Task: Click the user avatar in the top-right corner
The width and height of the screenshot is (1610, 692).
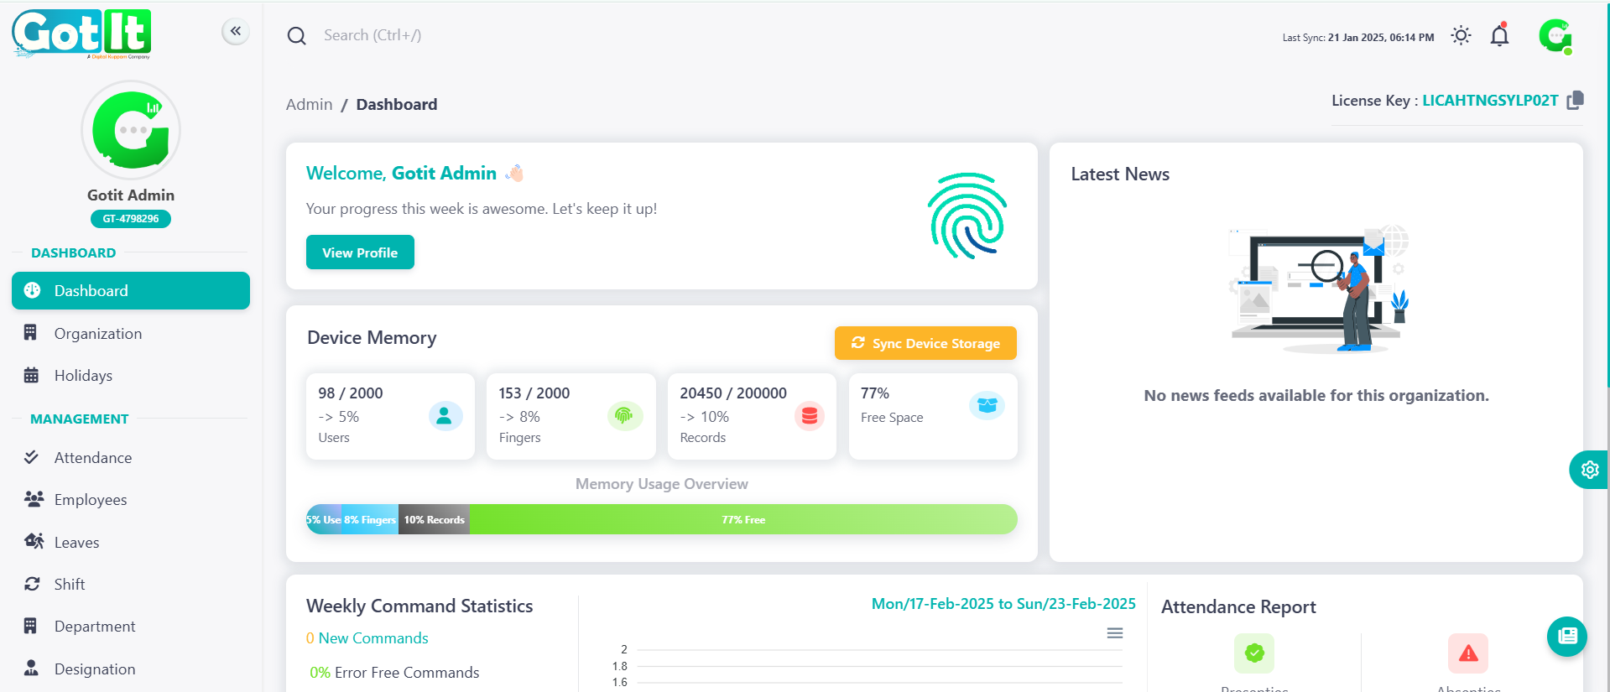Action: pos(1555,36)
